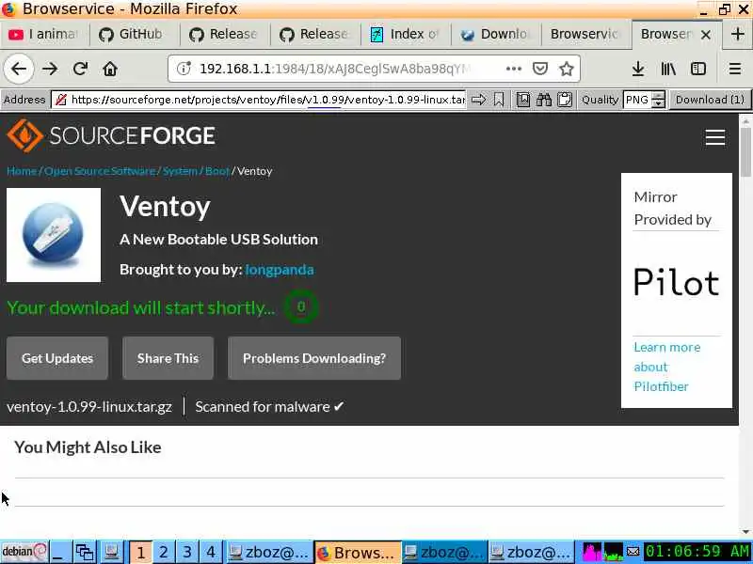Click the insecure lock icon in the Browservice address bar
The width and height of the screenshot is (753, 564).
click(x=61, y=100)
